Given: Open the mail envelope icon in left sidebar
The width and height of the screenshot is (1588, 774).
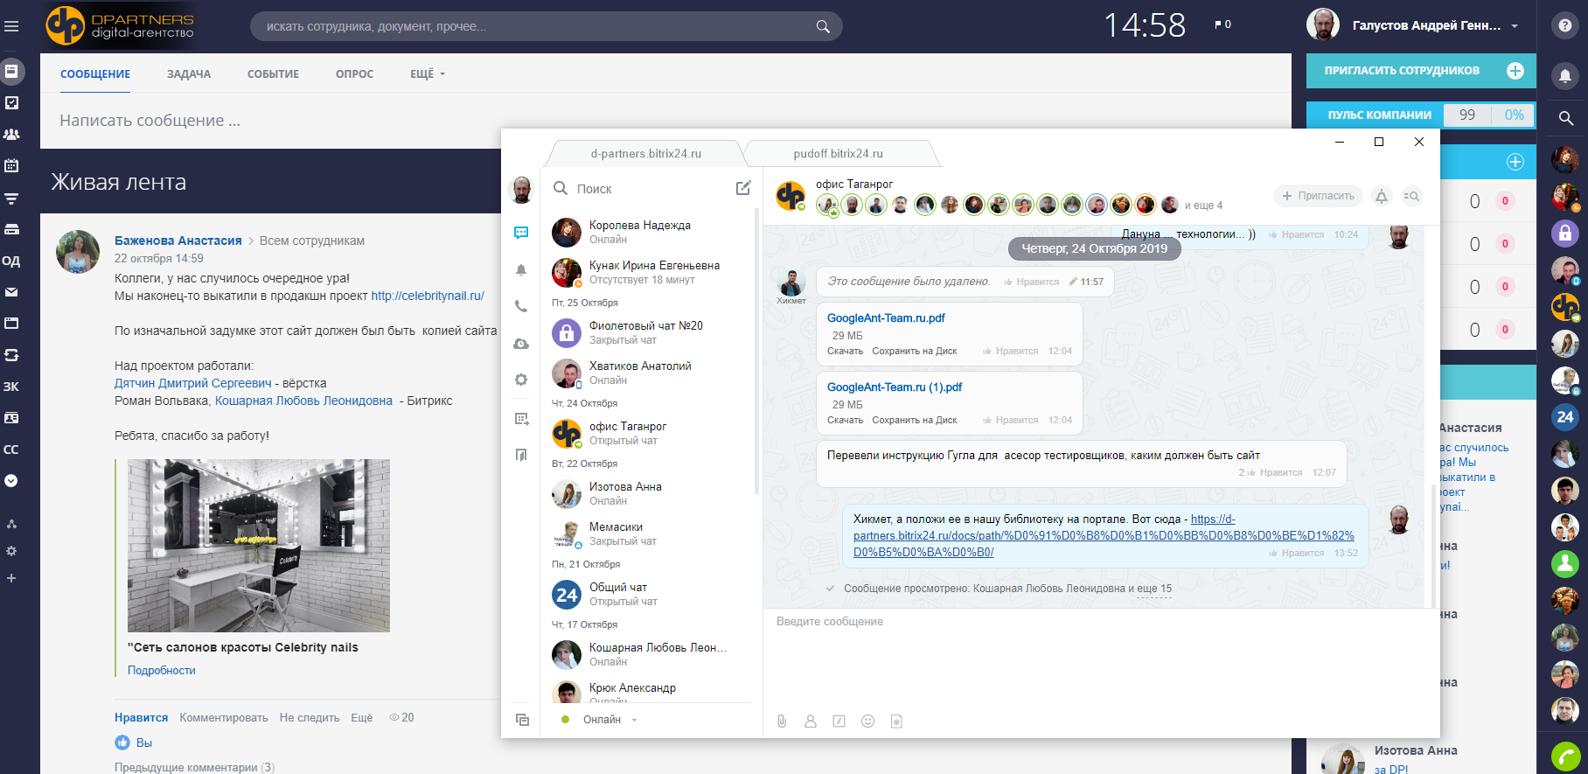Looking at the screenshot, I should point(11,292).
